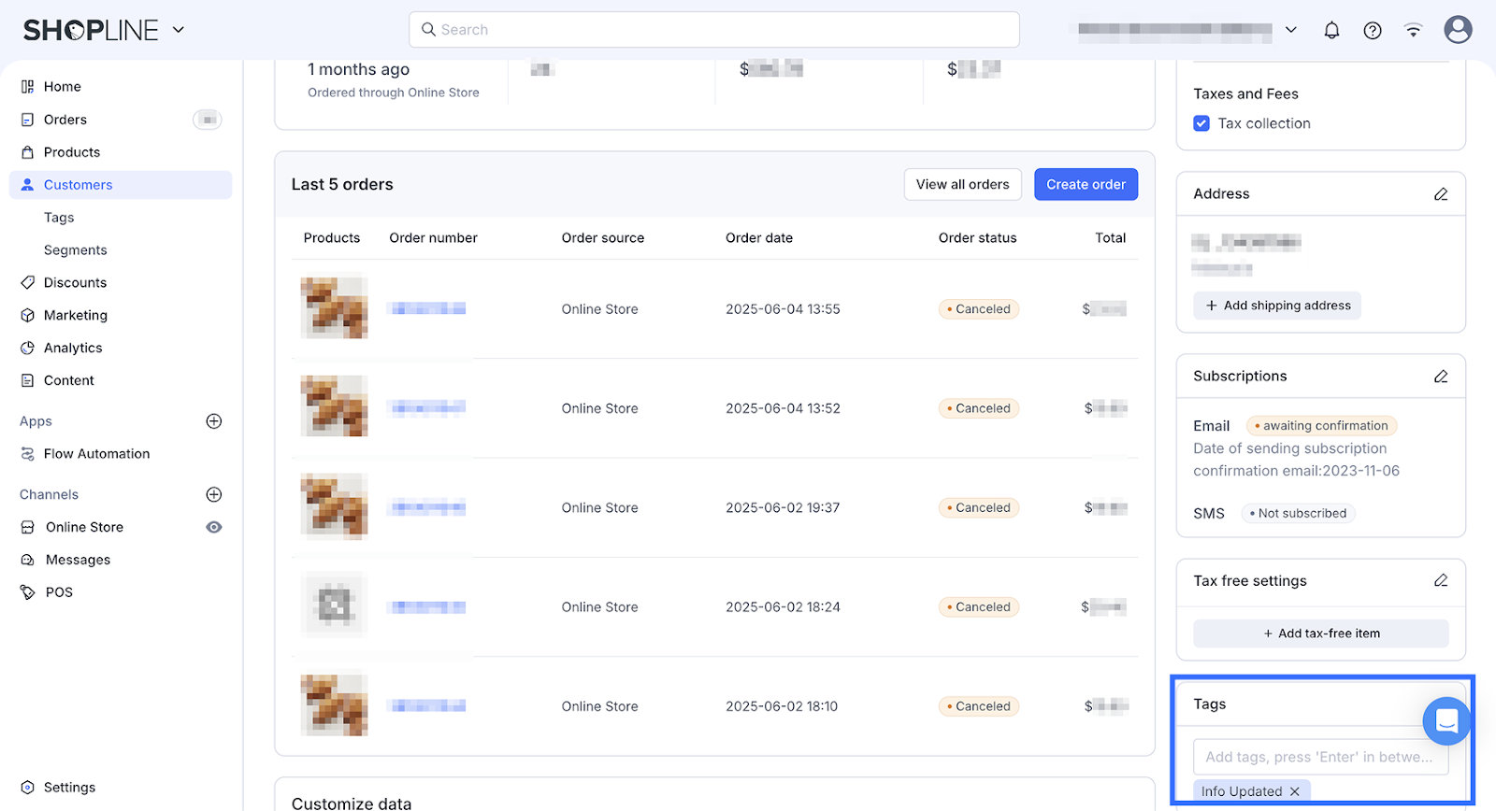Open Flow Automation from sidebar
The height and width of the screenshot is (811, 1496).
(x=96, y=454)
